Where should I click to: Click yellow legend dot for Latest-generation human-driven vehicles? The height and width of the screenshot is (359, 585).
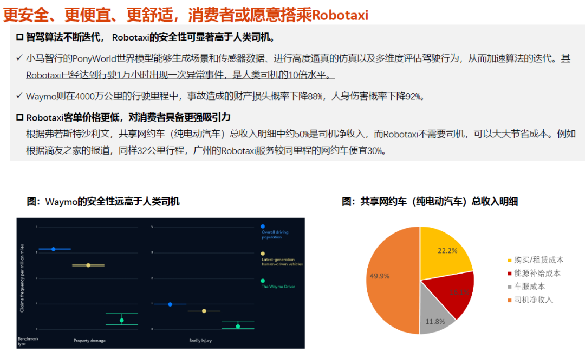(263, 254)
